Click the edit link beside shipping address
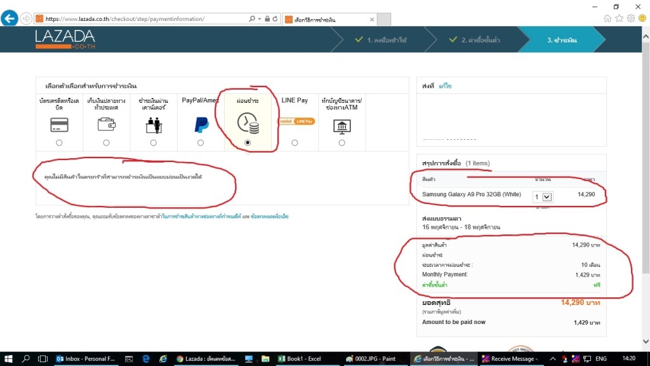Screen dimensions: 650x366 (445, 86)
